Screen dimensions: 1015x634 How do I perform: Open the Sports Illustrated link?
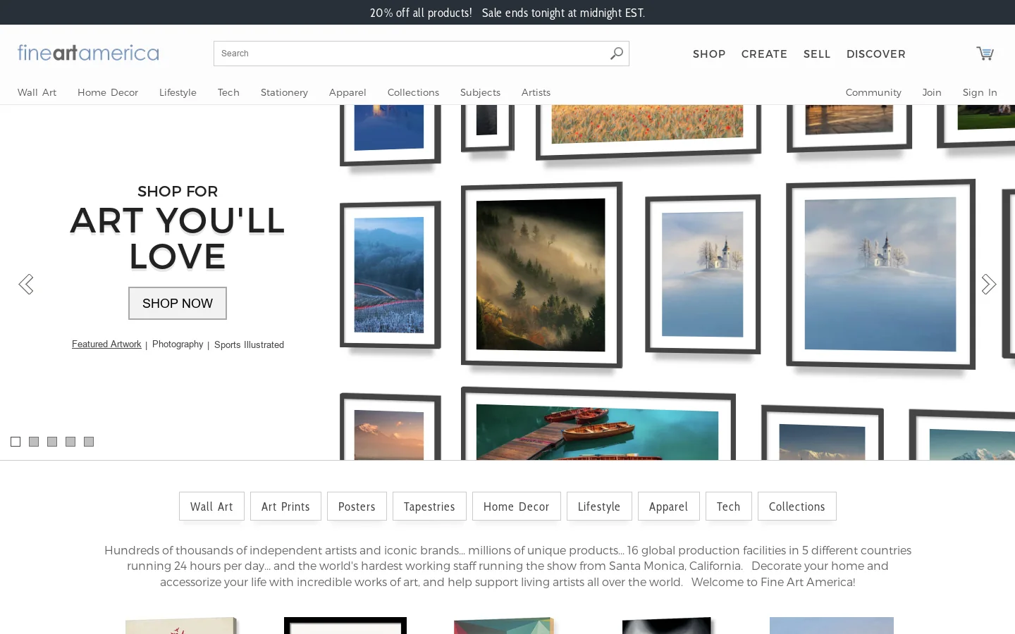coord(249,344)
